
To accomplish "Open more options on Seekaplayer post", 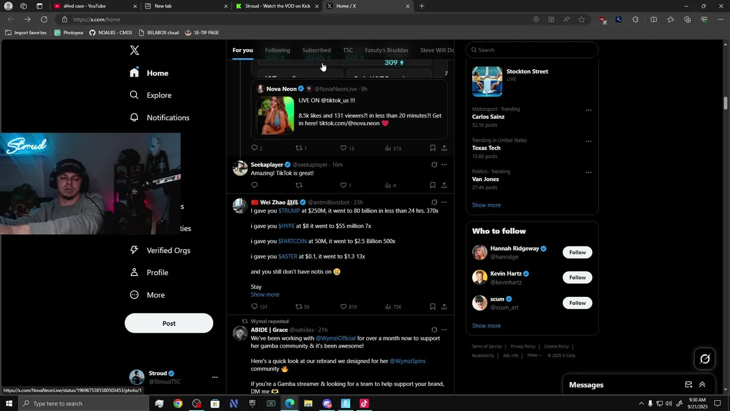I will pos(444,165).
